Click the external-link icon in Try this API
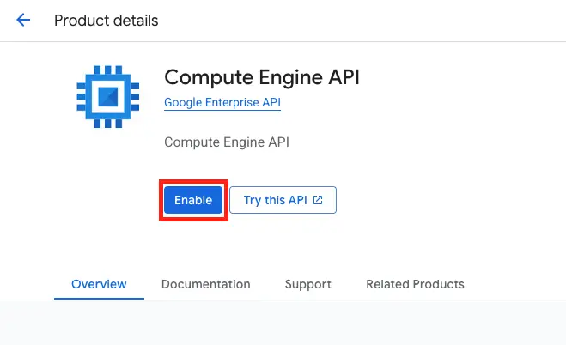Image resolution: width=566 pixels, height=345 pixels. (x=318, y=200)
